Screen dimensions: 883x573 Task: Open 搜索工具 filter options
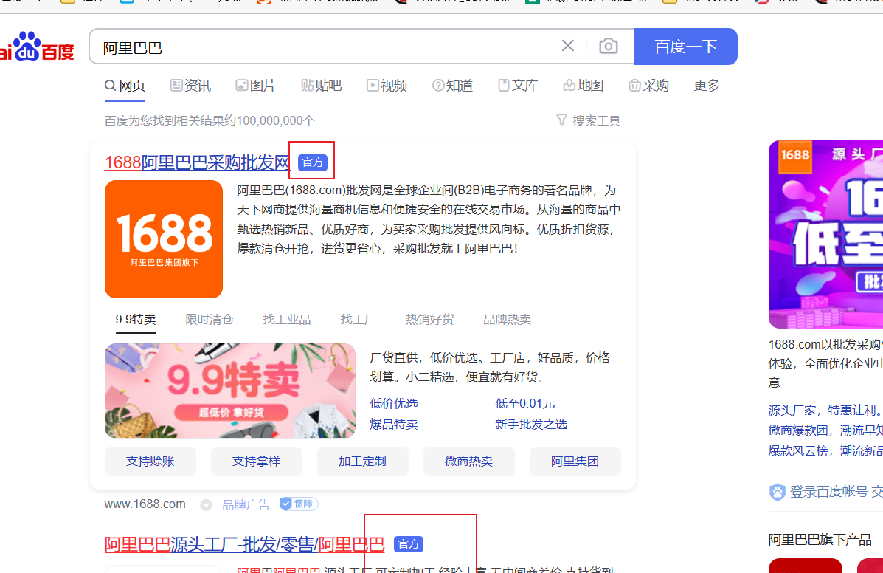pyautogui.click(x=589, y=120)
